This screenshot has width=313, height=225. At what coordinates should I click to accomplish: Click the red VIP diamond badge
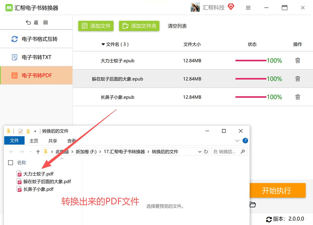click(x=231, y=7)
